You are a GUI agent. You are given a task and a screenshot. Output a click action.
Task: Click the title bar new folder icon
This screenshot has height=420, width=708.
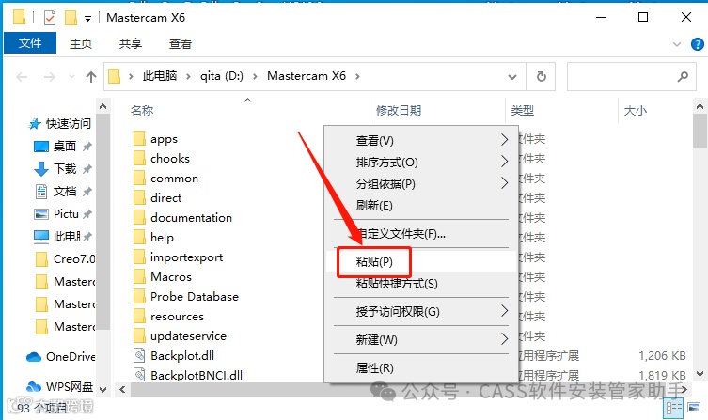pos(71,18)
